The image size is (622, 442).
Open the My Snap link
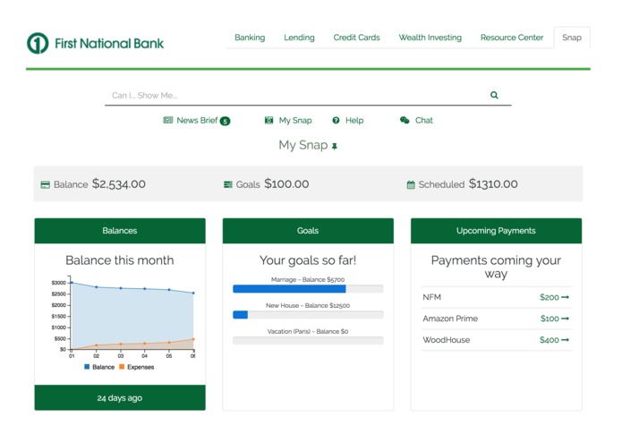[295, 121]
